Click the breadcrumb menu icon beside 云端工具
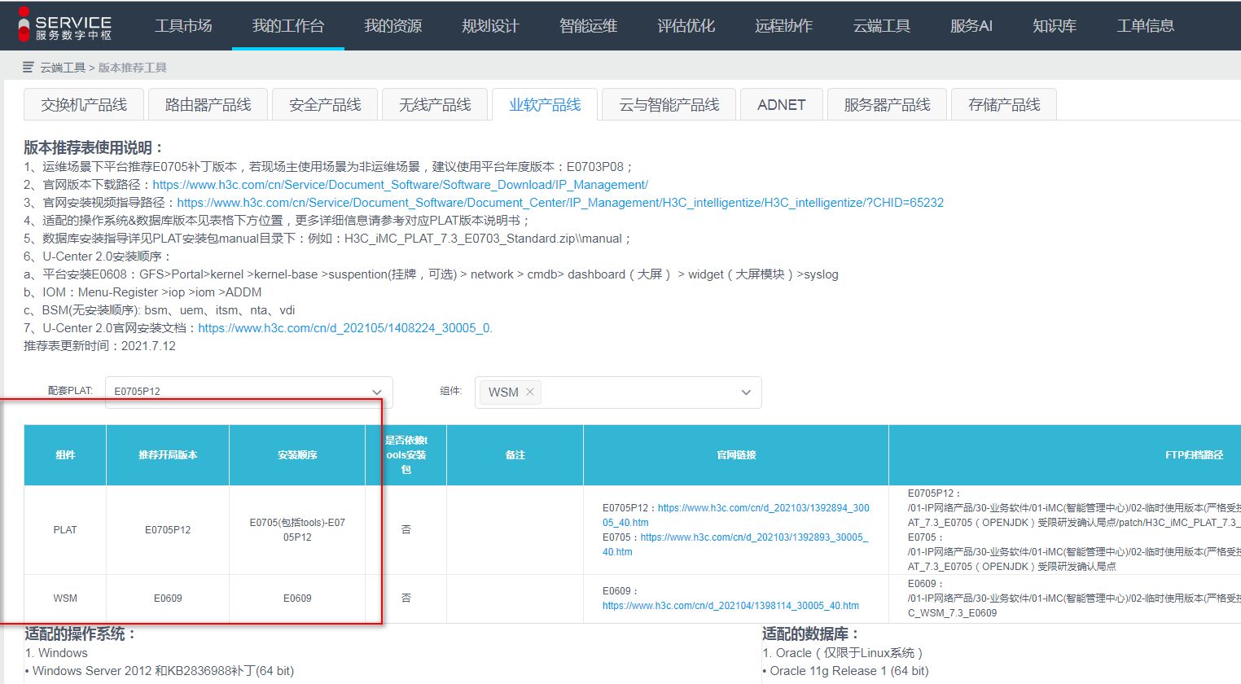 29,68
